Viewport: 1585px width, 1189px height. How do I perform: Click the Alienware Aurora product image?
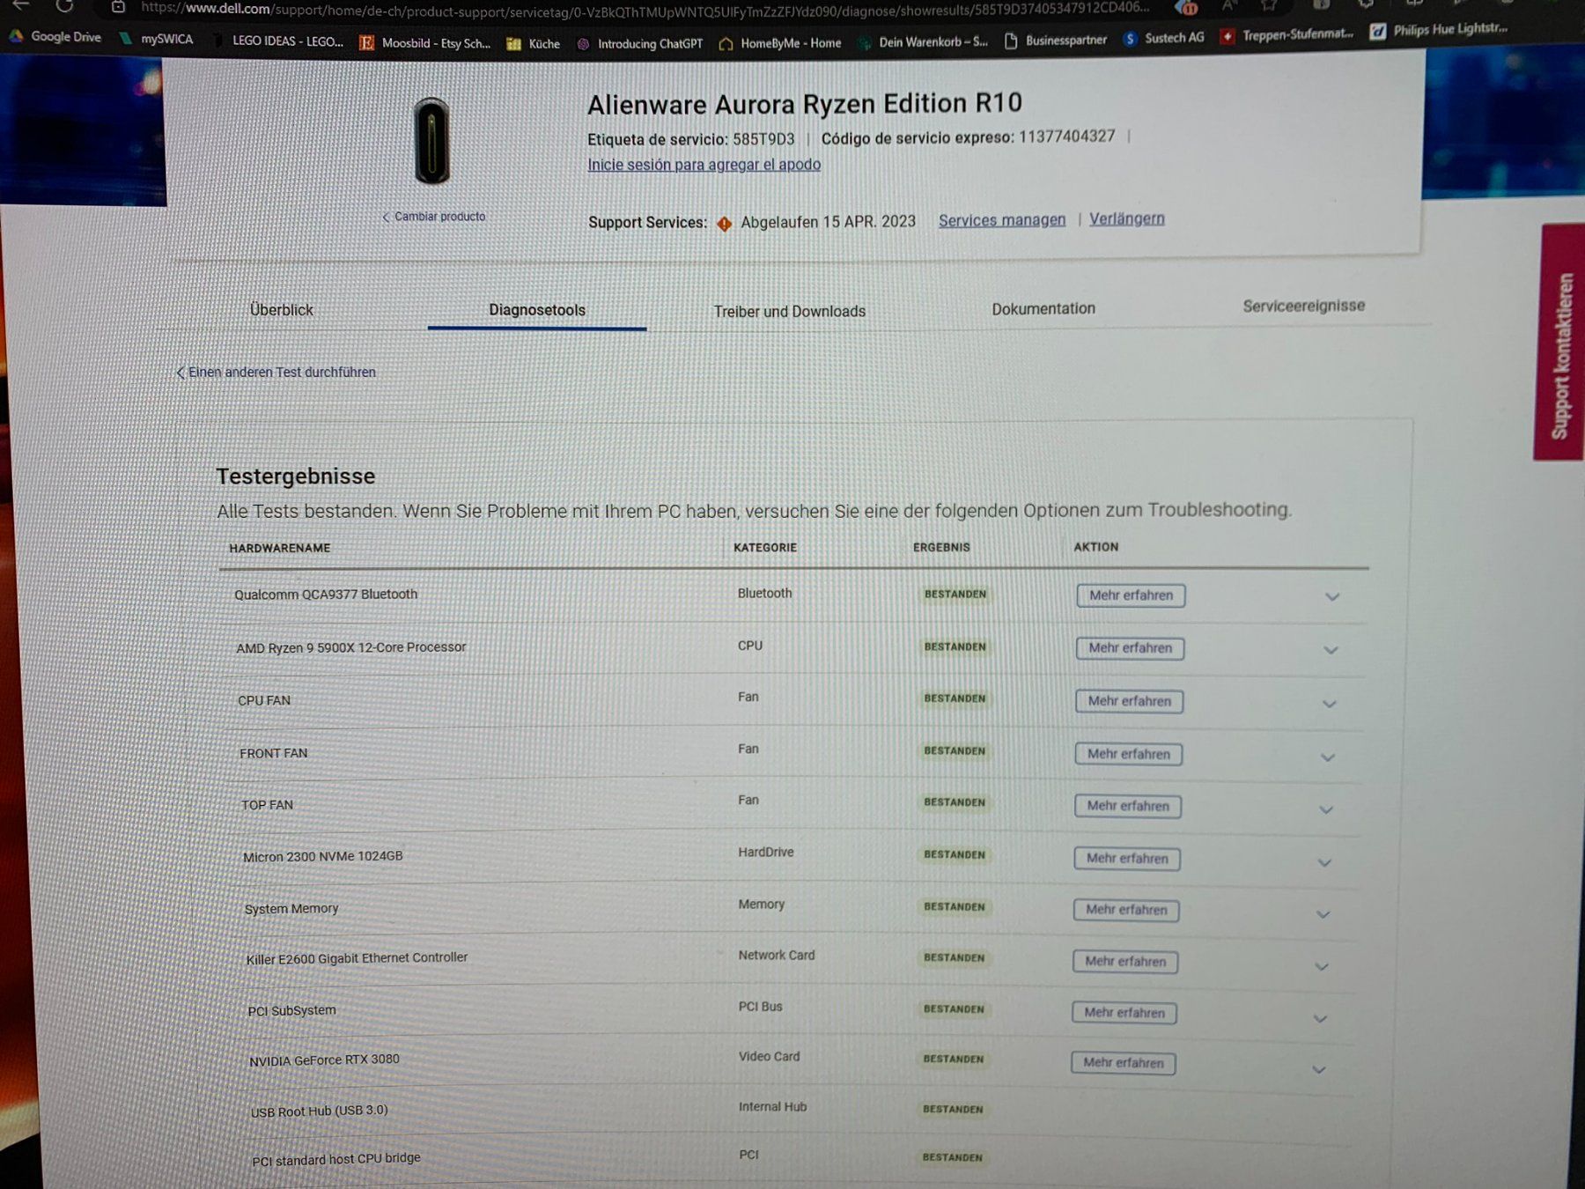[431, 141]
